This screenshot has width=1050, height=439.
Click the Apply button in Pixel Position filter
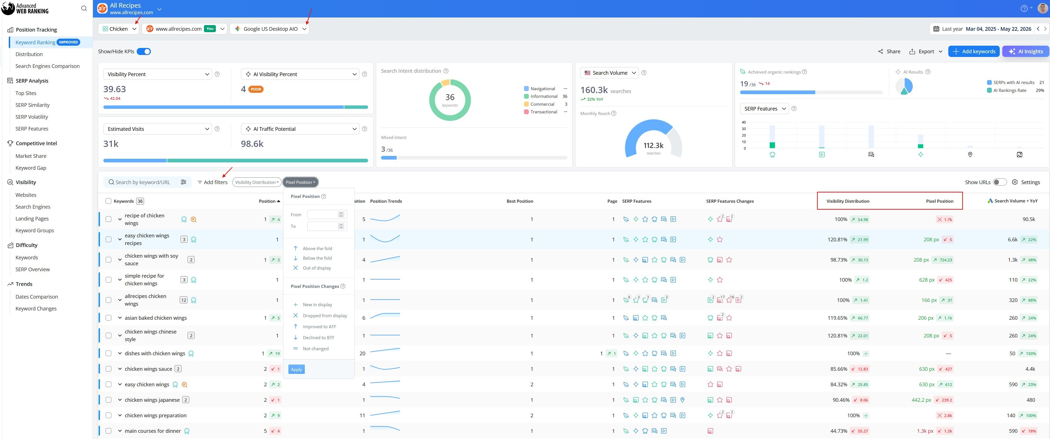click(296, 369)
